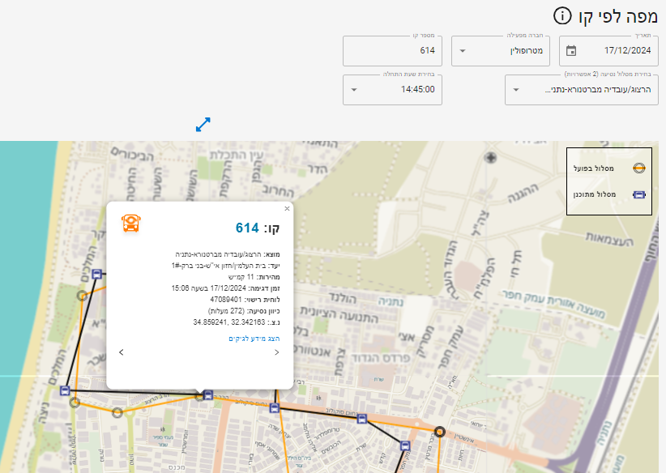
Task: Click the stop marker below נחום סוקולוב label
Action: 361,419
